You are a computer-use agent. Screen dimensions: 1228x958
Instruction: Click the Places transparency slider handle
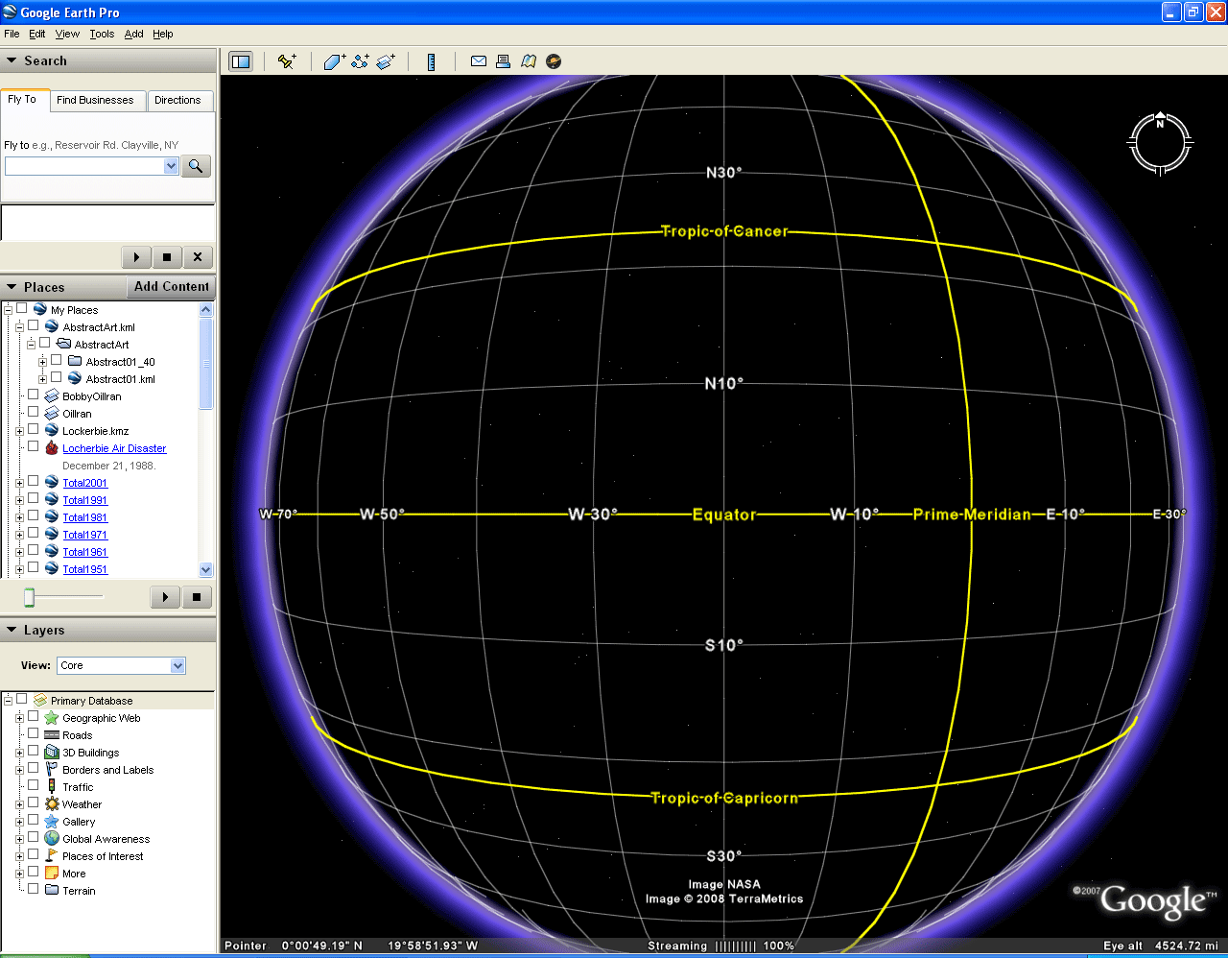30,597
